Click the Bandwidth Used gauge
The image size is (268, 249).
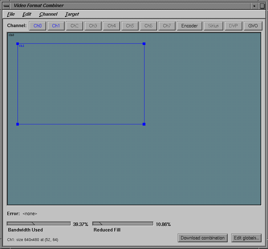click(39, 223)
